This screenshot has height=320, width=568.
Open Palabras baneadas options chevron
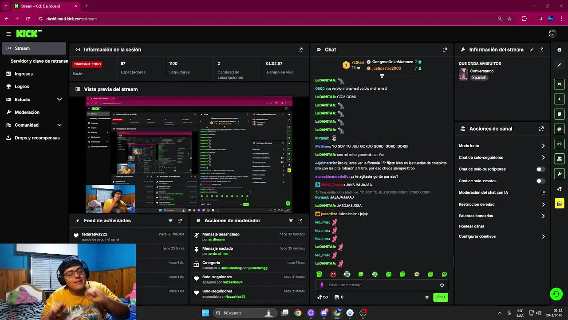(x=543, y=216)
